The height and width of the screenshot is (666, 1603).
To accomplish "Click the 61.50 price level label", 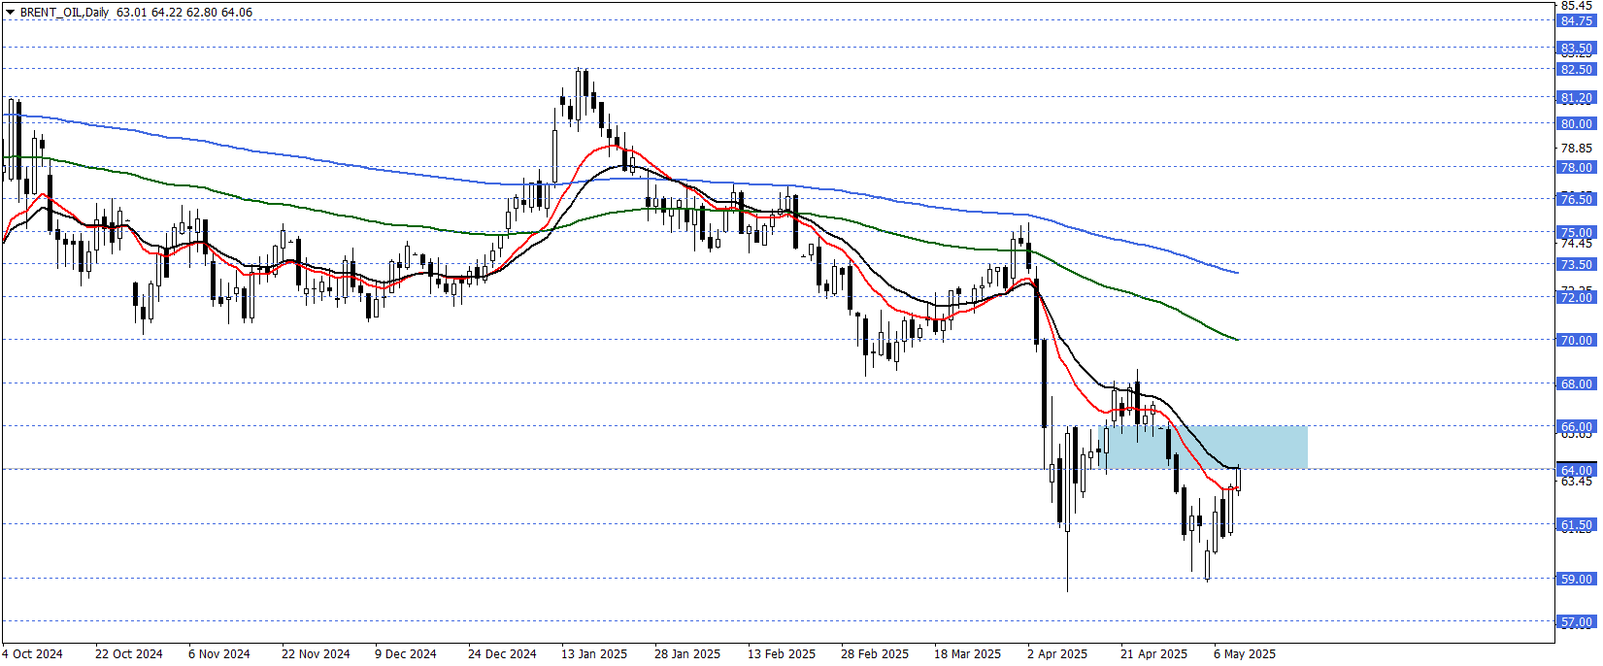I will point(1576,525).
